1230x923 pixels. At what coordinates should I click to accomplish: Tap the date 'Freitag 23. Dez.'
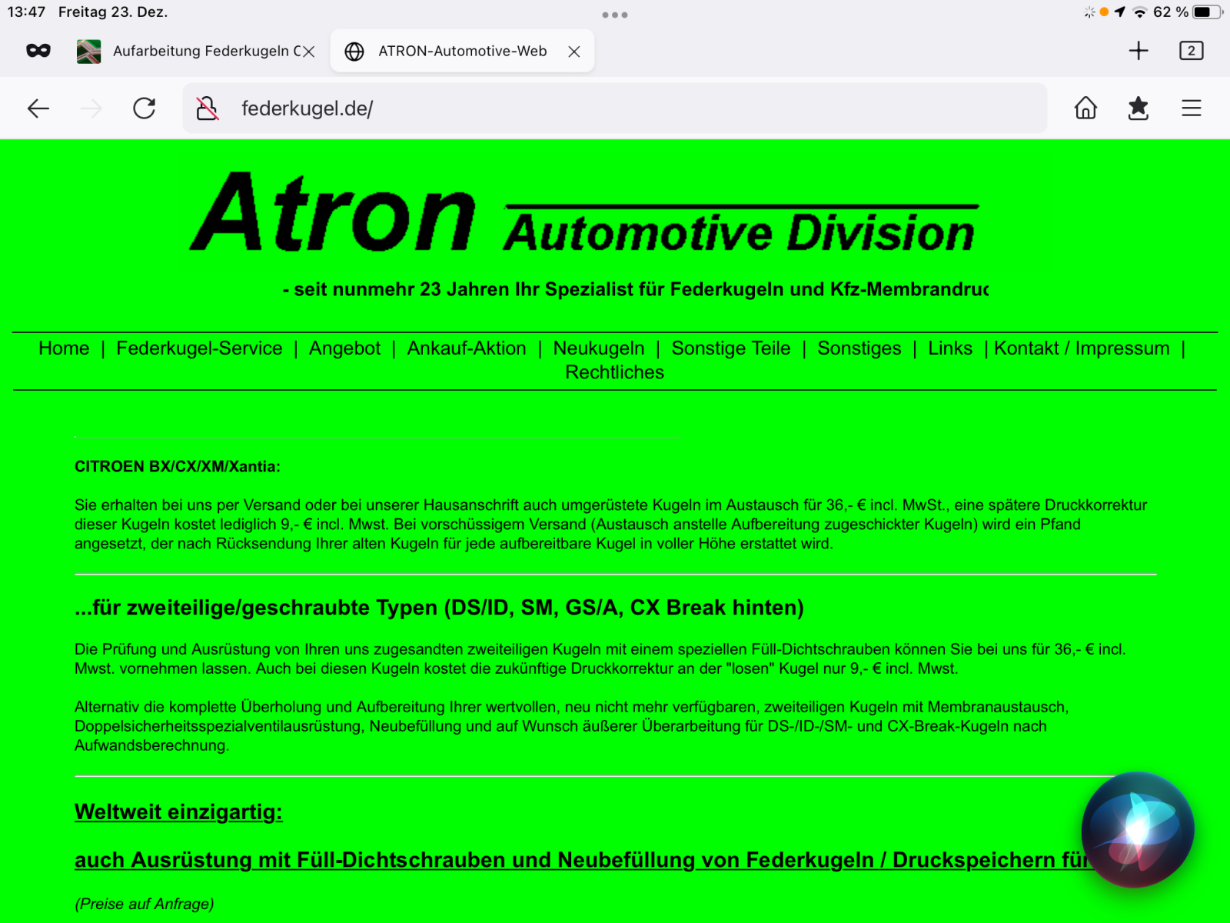pos(113,12)
